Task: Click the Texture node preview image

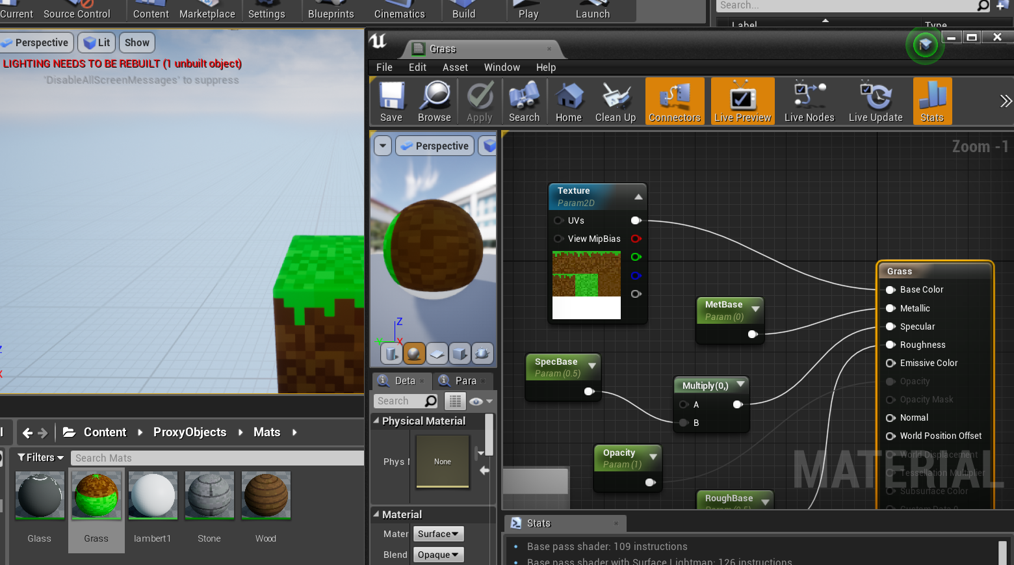Action: [x=586, y=285]
